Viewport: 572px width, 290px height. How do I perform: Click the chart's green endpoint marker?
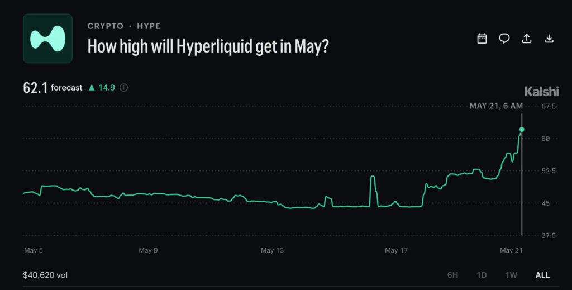(x=522, y=130)
